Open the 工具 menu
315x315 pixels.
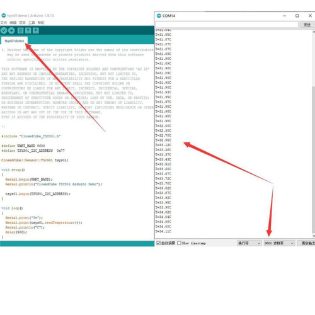[x=31, y=23]
